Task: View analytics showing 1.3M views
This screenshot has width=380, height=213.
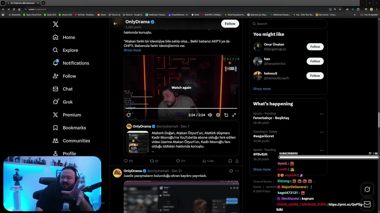Action: [208, 161]
